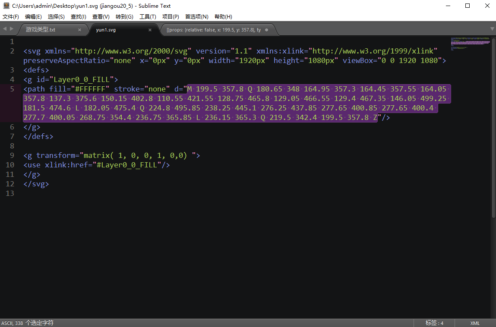
Task: Click the unsaved dot on props tab
Action: (x=267, y=30)
